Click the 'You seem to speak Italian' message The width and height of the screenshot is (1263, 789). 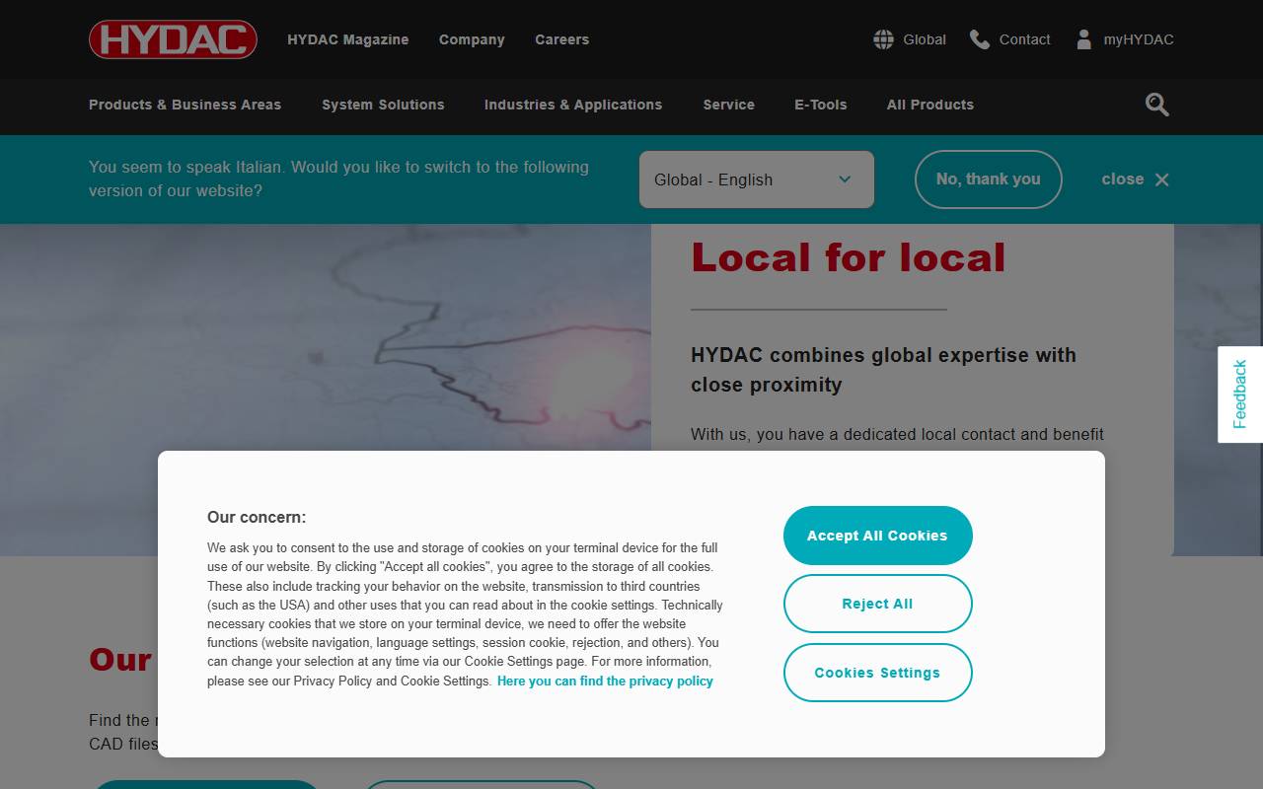pyautogui.click(x=338, y=179)
